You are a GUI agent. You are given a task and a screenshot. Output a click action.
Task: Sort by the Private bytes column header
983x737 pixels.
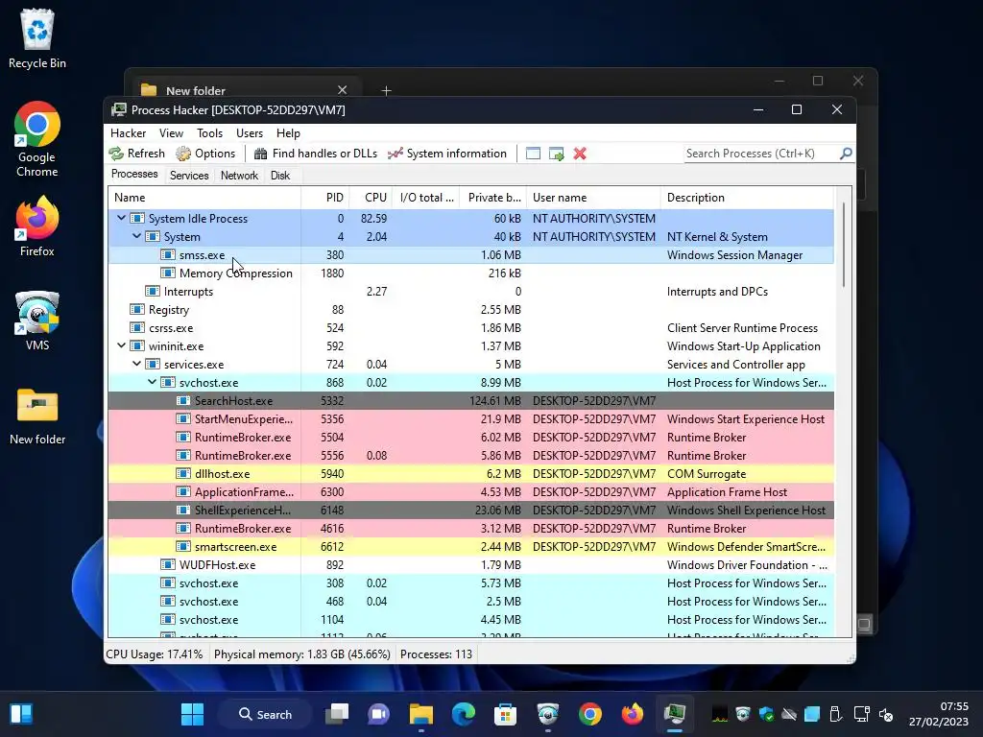coord(492,198)
